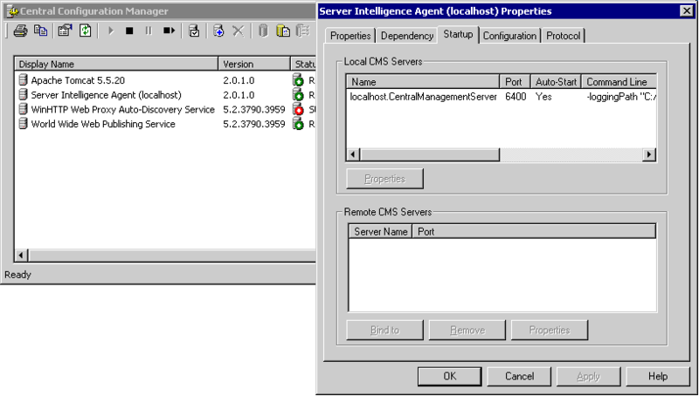
Task: Click the Bind to button
Action: click(384, 331)
